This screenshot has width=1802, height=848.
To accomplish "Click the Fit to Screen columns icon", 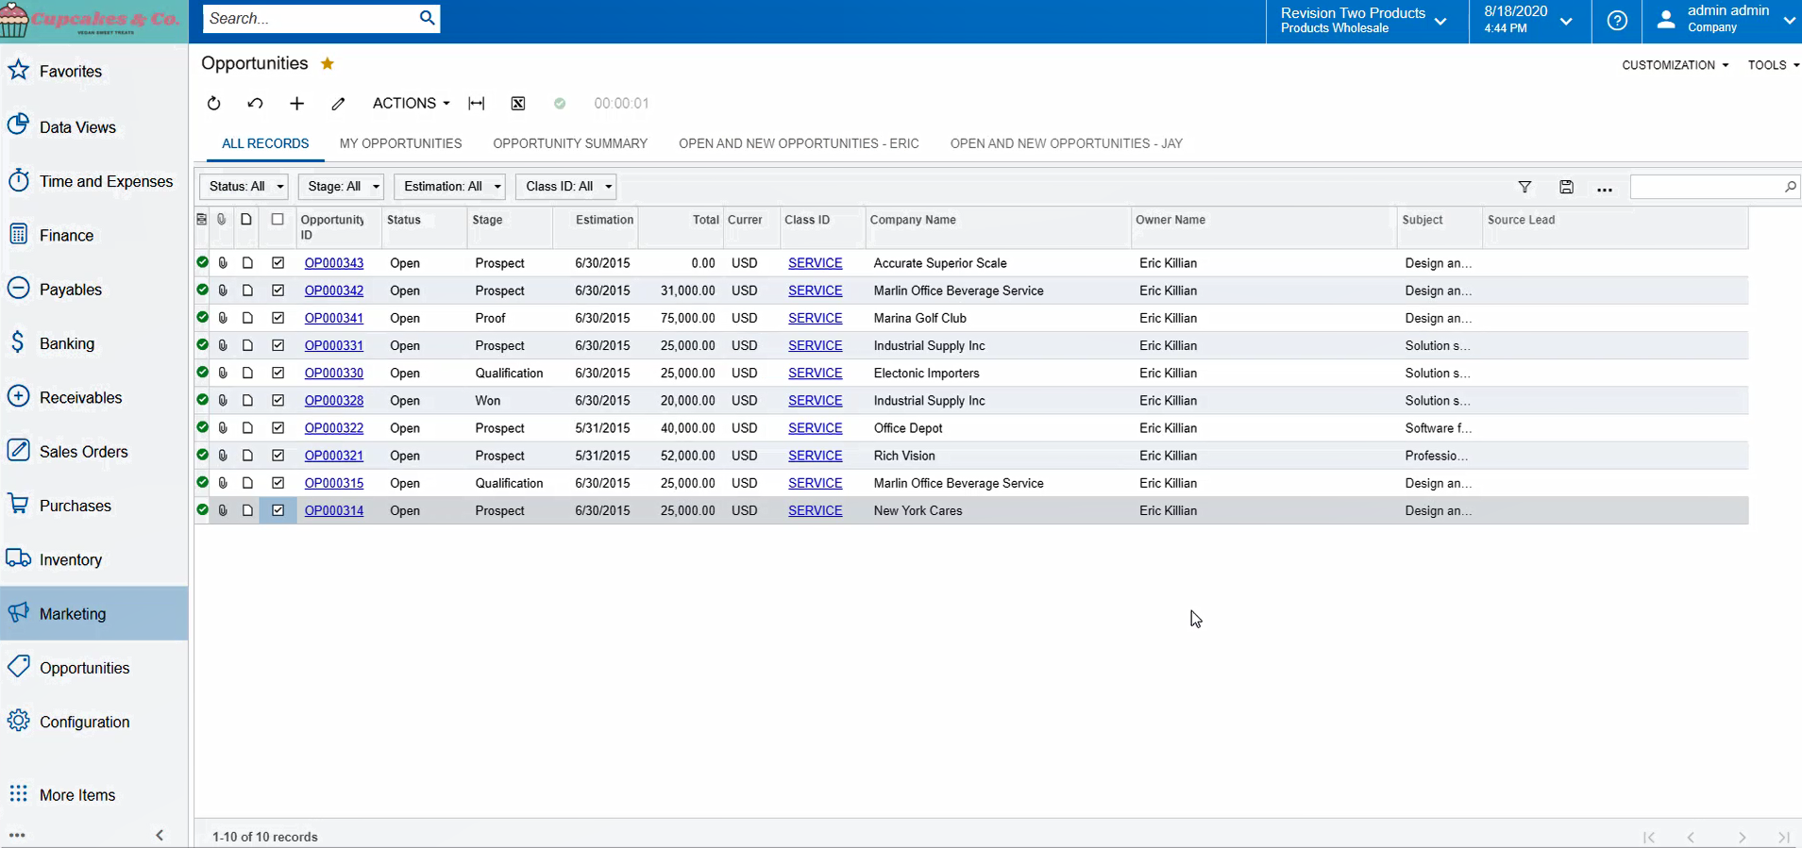I will click(x=477, y=104).
